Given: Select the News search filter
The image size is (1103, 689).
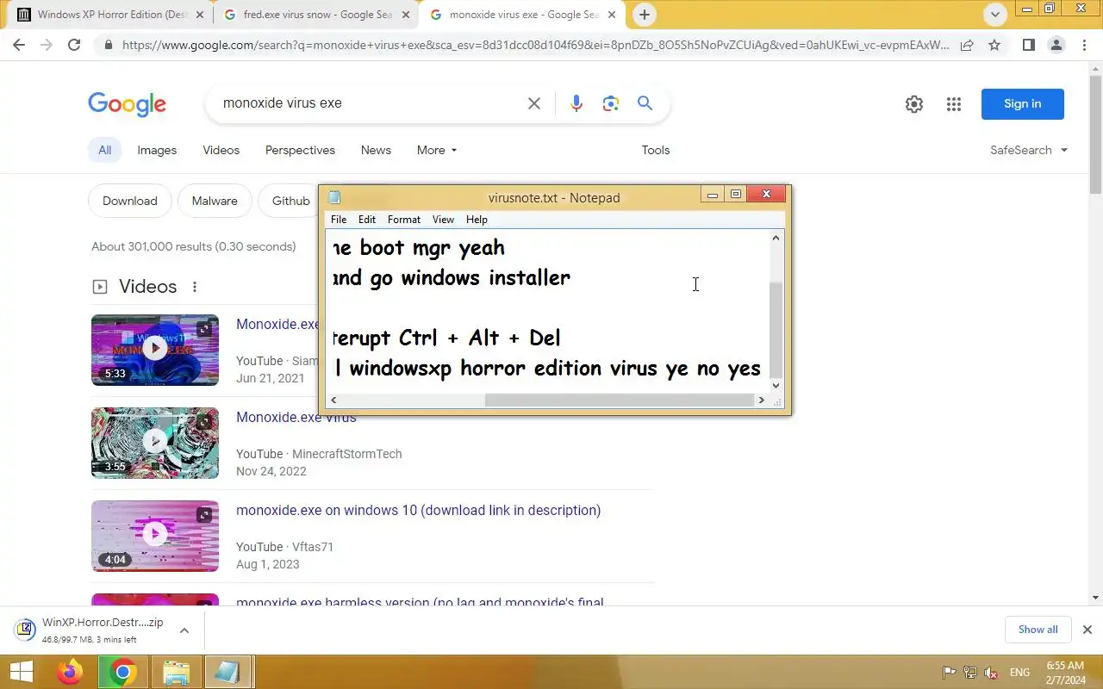Looking at the screenshot, I should point(376,150).
